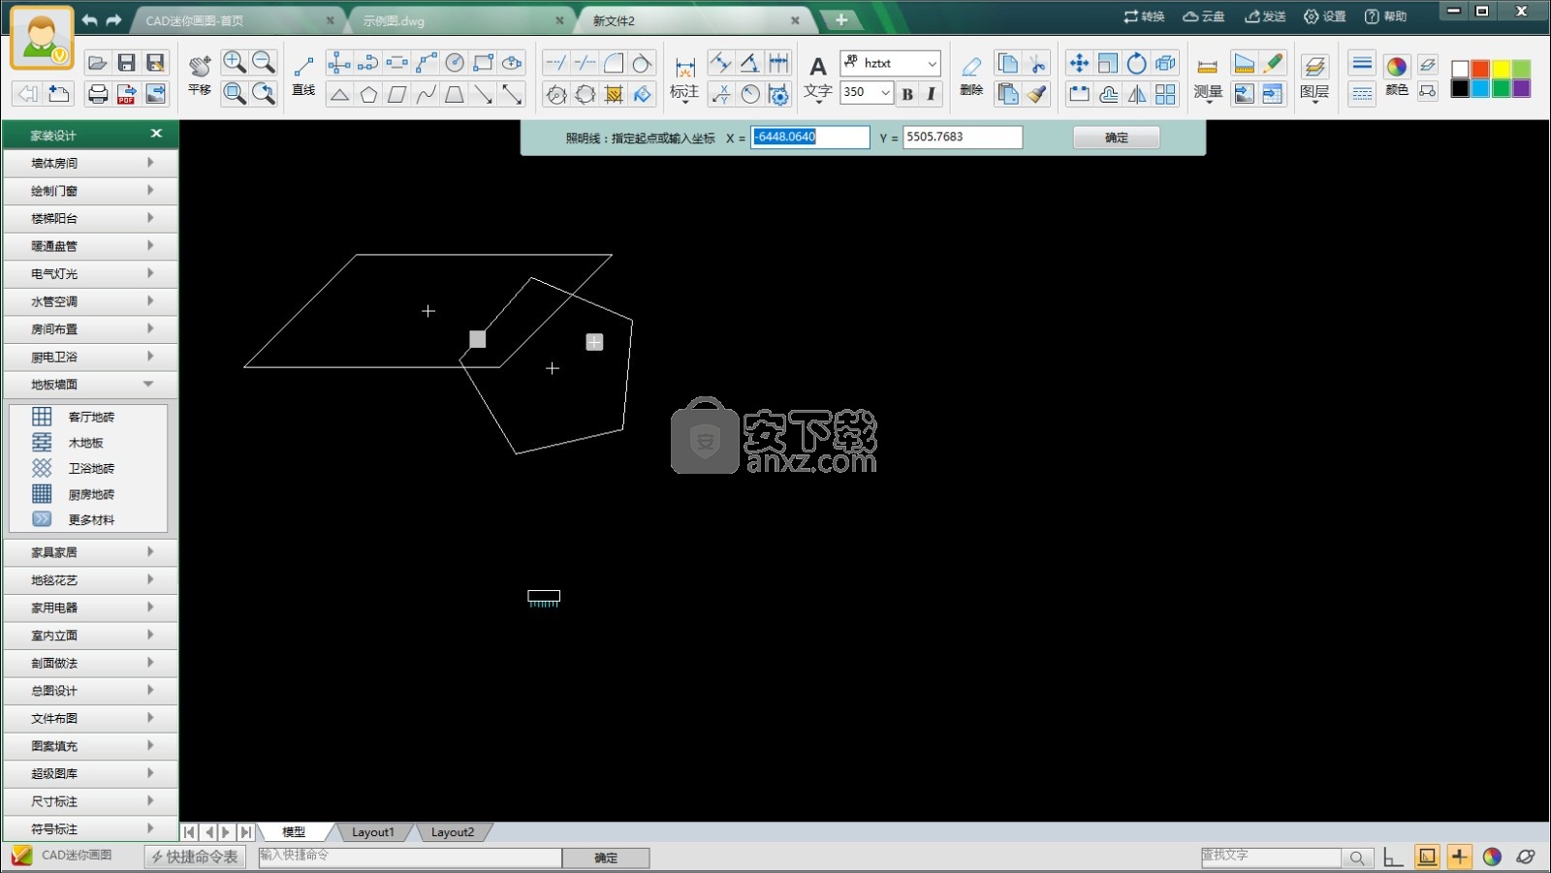
Task: Open the 云盘 cloud drive
Action: [x=1204, y=16]
